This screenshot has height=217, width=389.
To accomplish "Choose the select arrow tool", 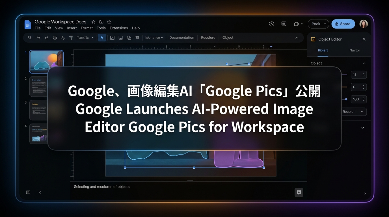I will click(x=102, y=38).
